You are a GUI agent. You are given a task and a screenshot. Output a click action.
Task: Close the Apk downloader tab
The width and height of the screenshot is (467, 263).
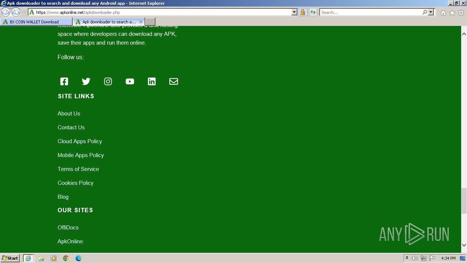pyautogui.click(x=141, y=22)
